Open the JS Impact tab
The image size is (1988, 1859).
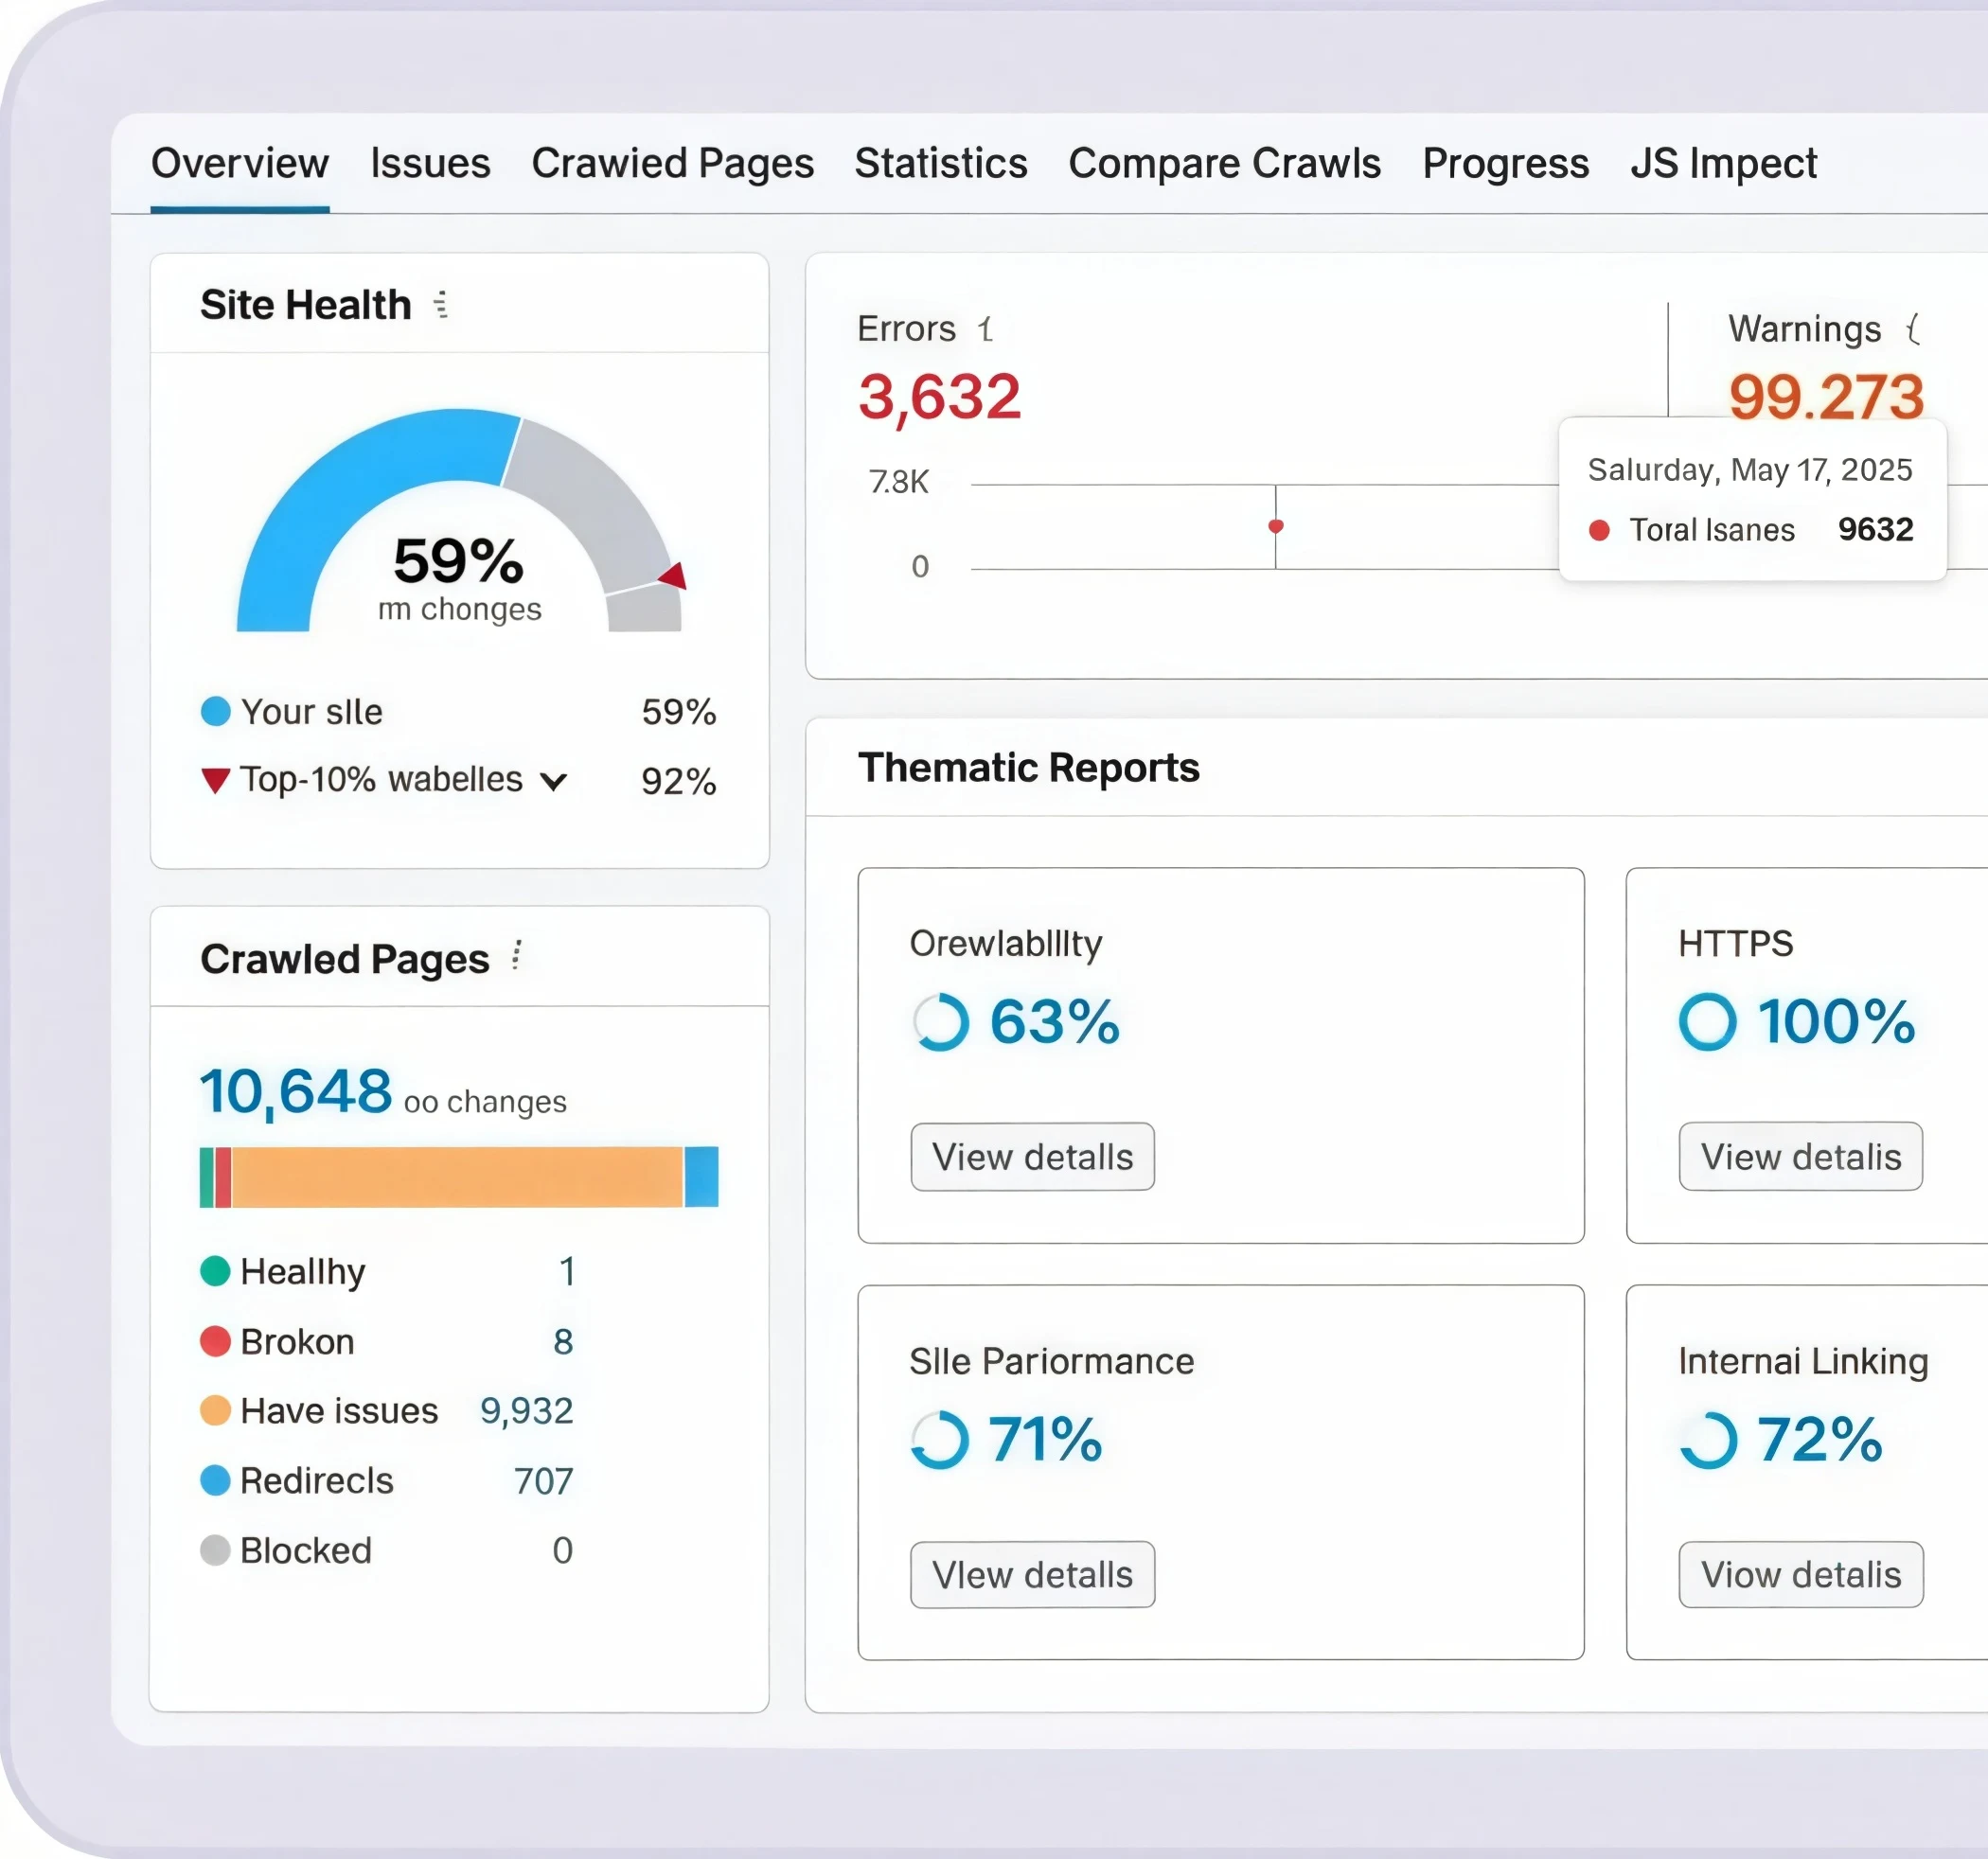pyautogui.click(x=1723, y=163)
